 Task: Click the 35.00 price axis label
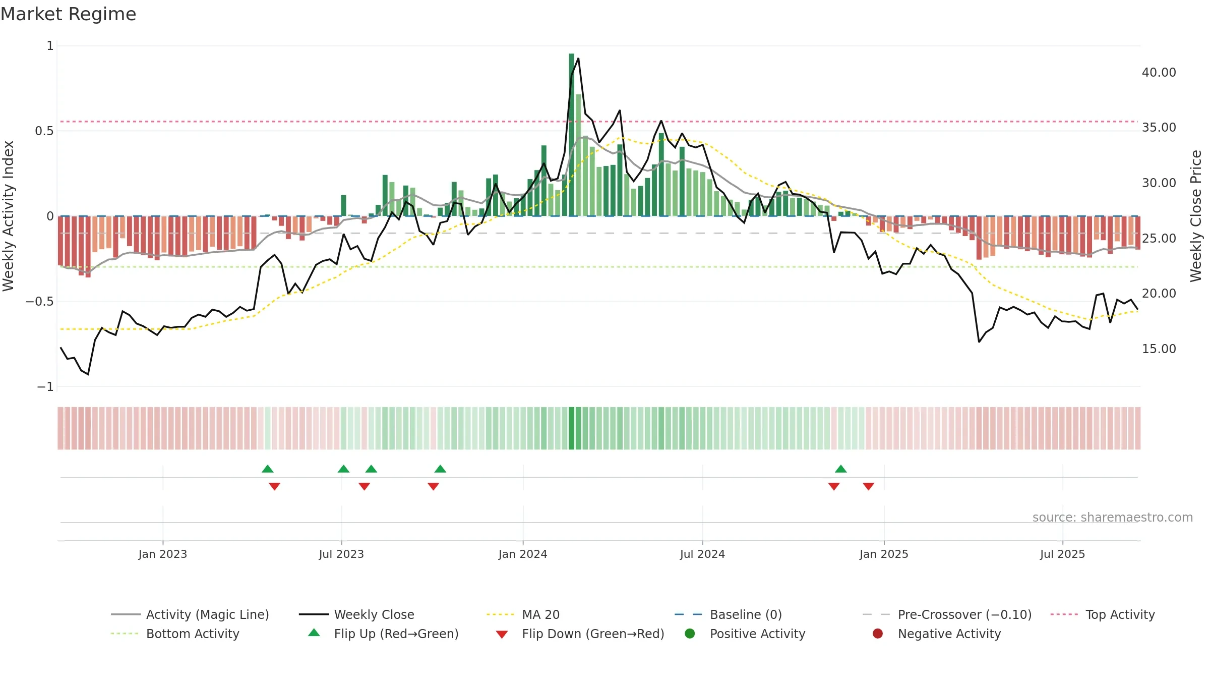tap(1159, 128)
